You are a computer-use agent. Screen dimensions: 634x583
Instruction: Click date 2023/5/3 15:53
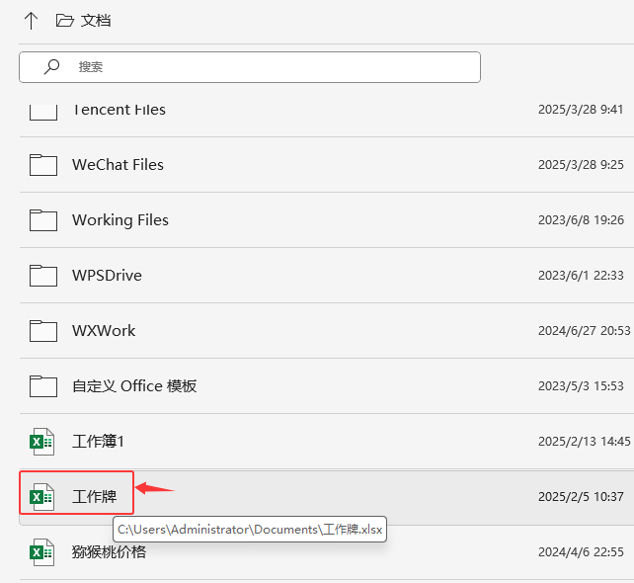pyautogui.click(x=581, y=386)
